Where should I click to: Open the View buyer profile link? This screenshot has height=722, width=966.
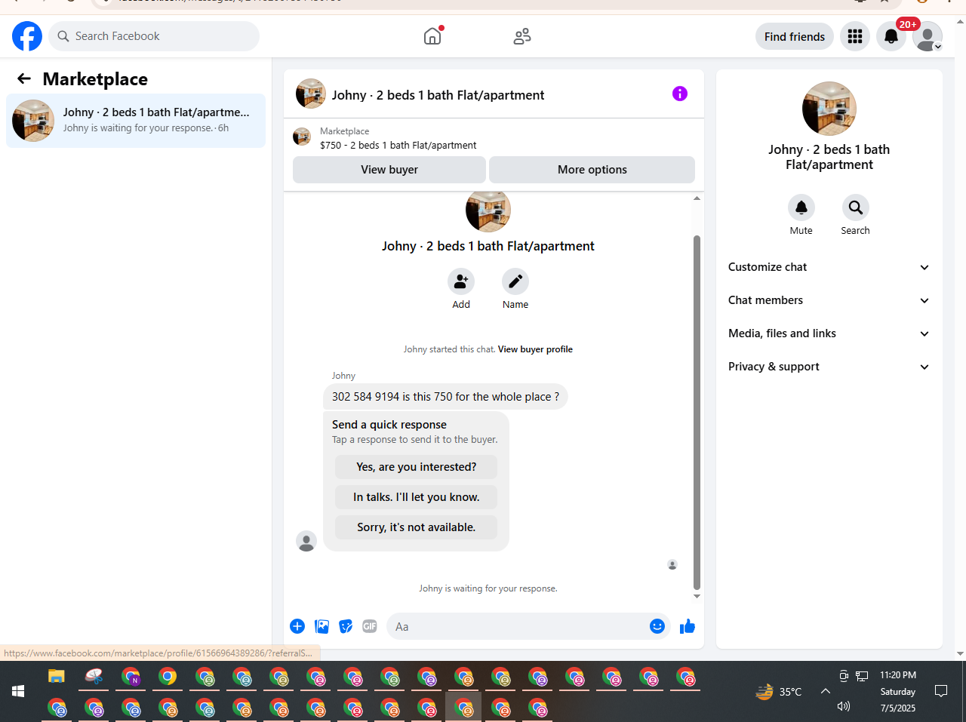point(535,349)
